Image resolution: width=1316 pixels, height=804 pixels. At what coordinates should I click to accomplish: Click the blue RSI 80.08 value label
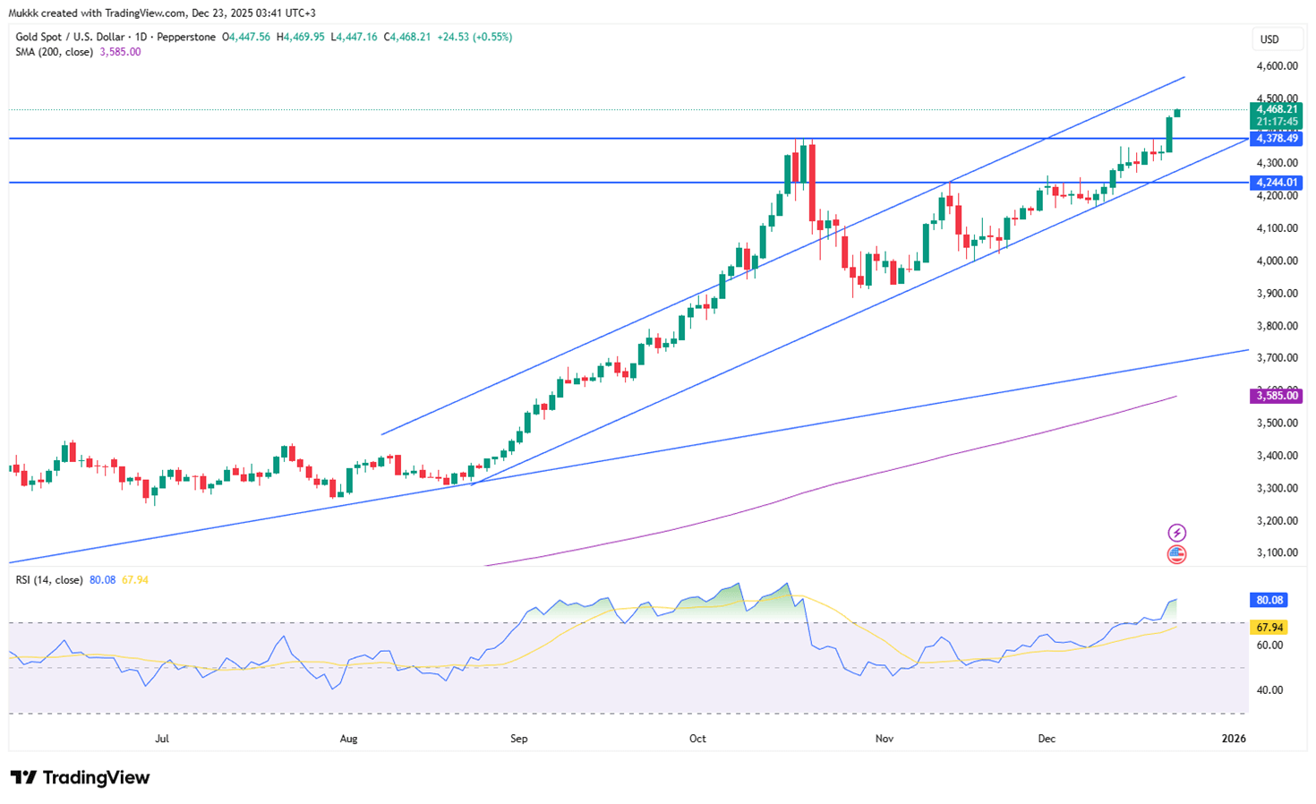tap(1269, 600)
